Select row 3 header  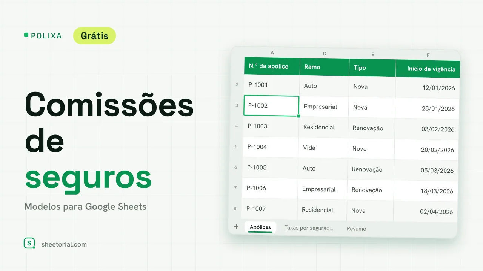[237, 105]
